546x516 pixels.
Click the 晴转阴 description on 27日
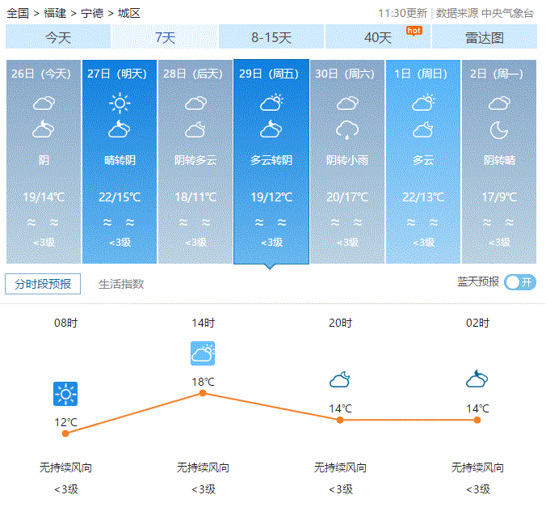point(120,160)
